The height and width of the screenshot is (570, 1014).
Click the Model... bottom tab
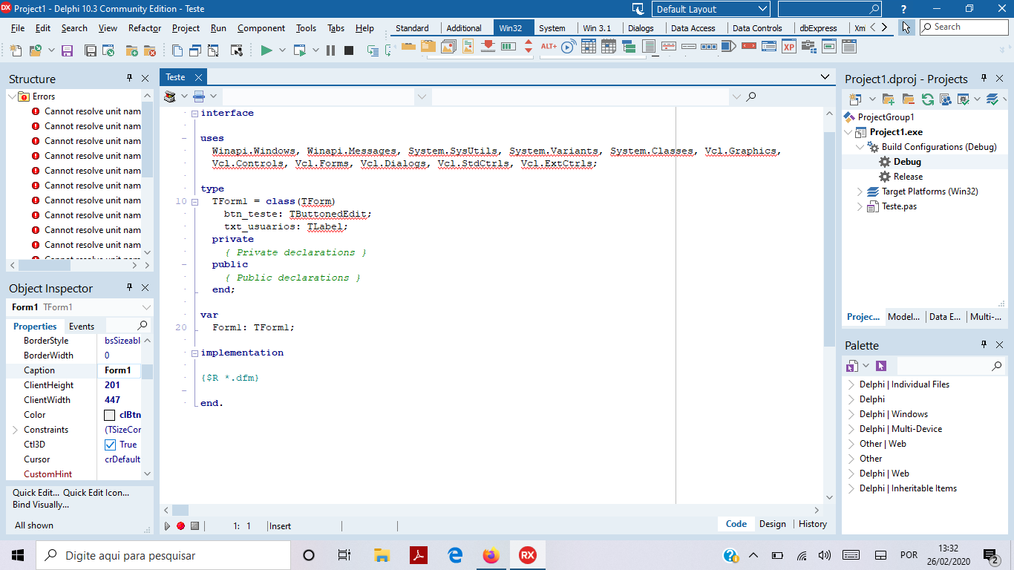tap(903, 316)
